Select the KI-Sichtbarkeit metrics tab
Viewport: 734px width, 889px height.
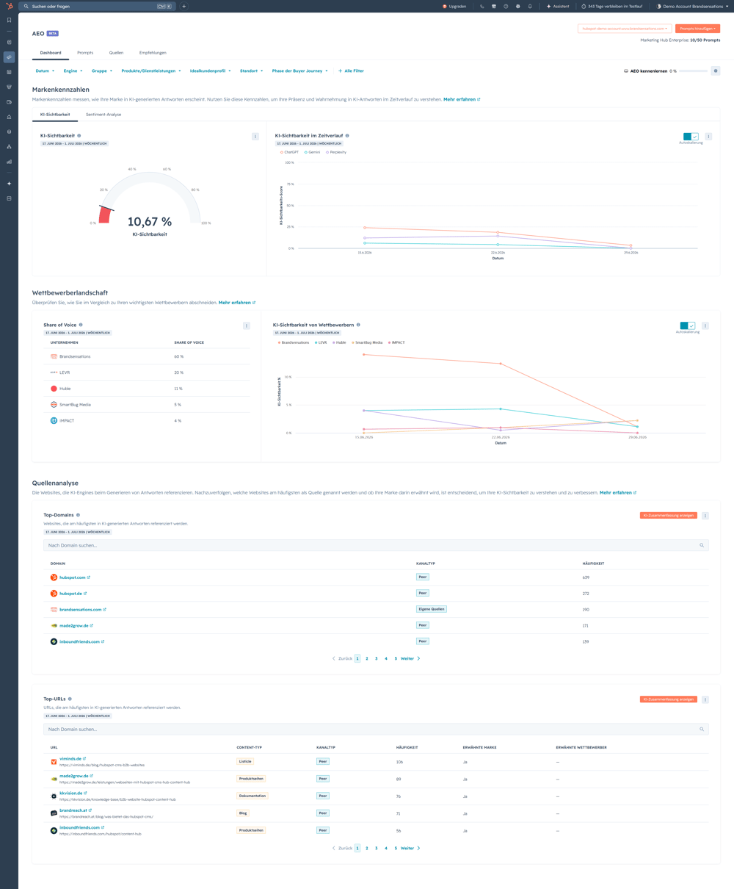pyautogui.click(x=55, y=115)
